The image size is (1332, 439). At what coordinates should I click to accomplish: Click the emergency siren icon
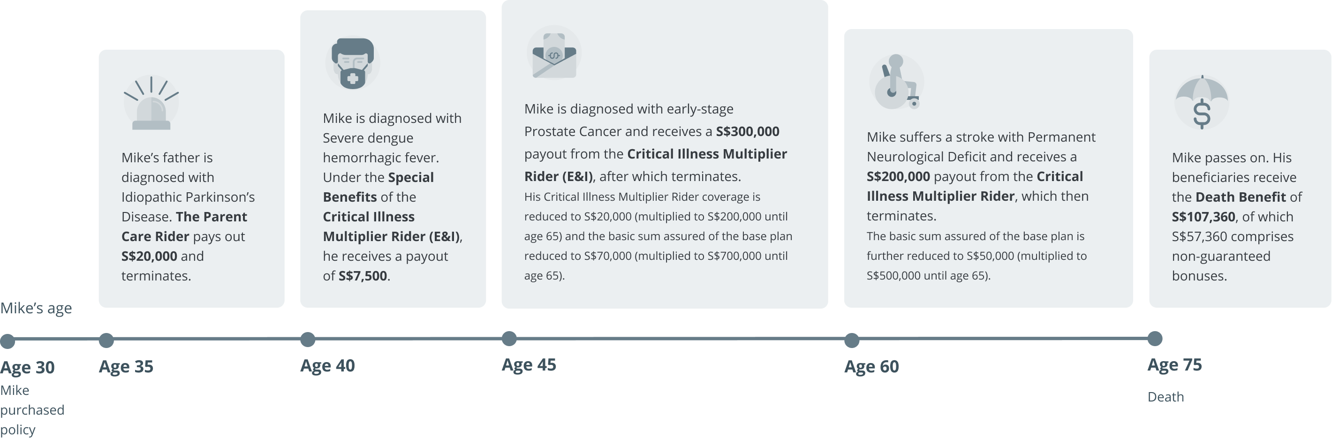pyautogui.click(x=151, y=104)
